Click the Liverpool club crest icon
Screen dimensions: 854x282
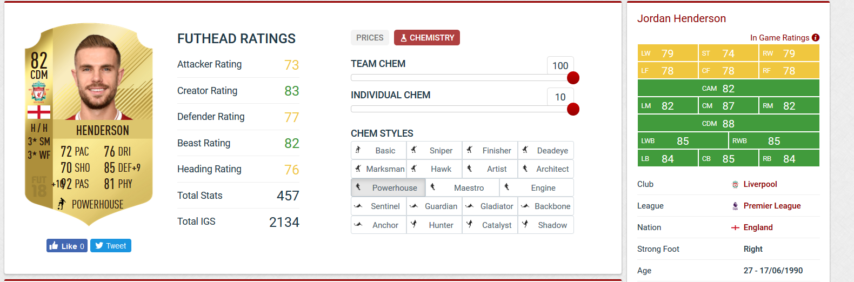pos(735,185)
